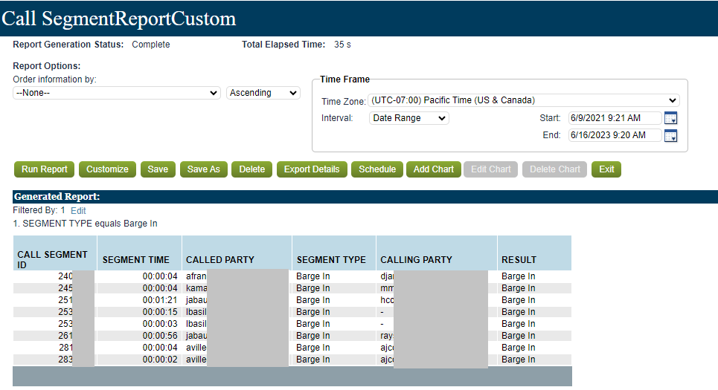Open the Time Zone dropdown
The width and height of the screenshot is (718, 390).
tap(524, 100)
